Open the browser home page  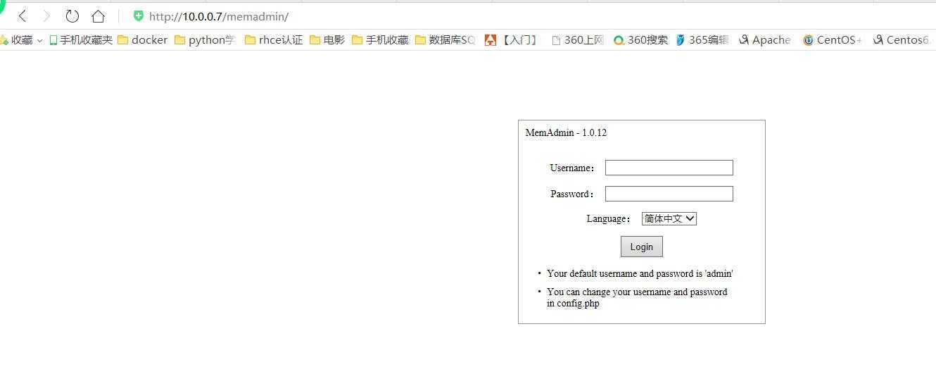(x=98, y=16)
